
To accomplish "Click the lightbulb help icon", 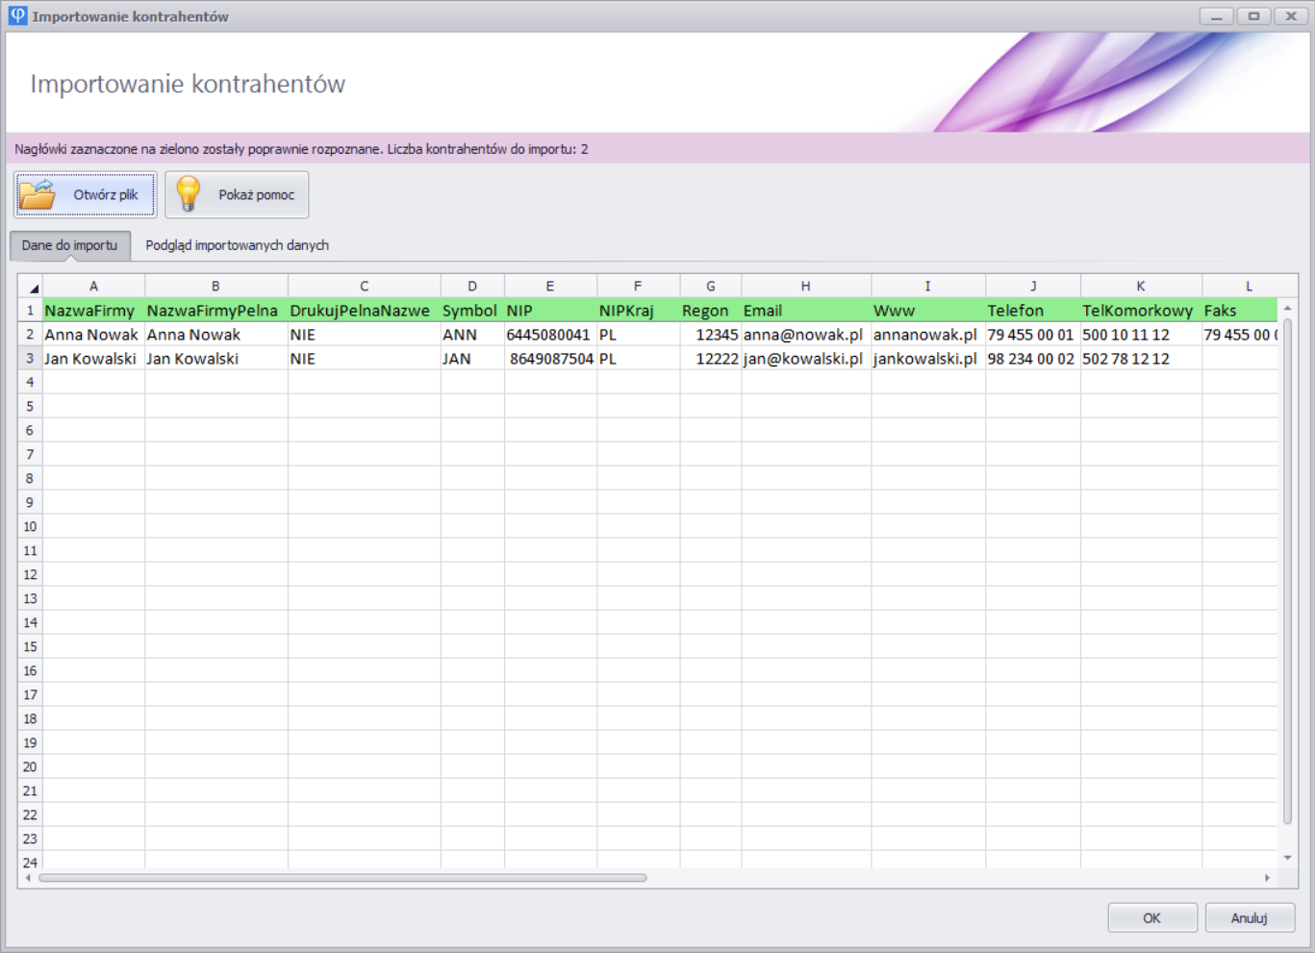I will point(189,194).
